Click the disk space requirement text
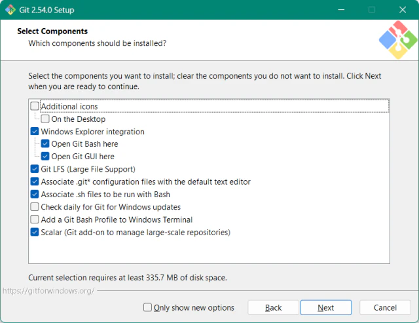Viewport: 419px width, 323px height. [x=128, y=278]
